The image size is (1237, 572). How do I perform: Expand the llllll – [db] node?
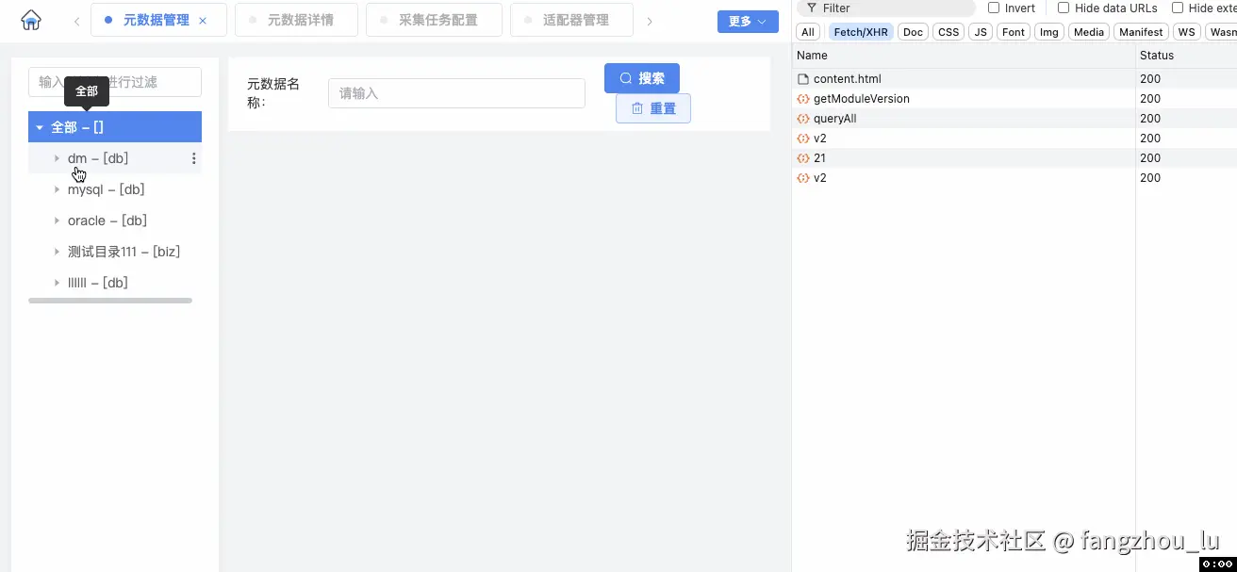pyautogui.click(x=57, y=283)
